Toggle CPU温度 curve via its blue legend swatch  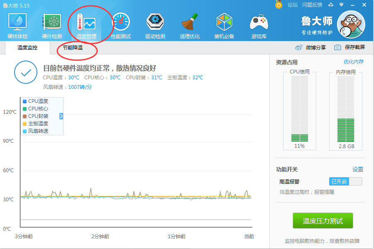[x=24, y=100]
